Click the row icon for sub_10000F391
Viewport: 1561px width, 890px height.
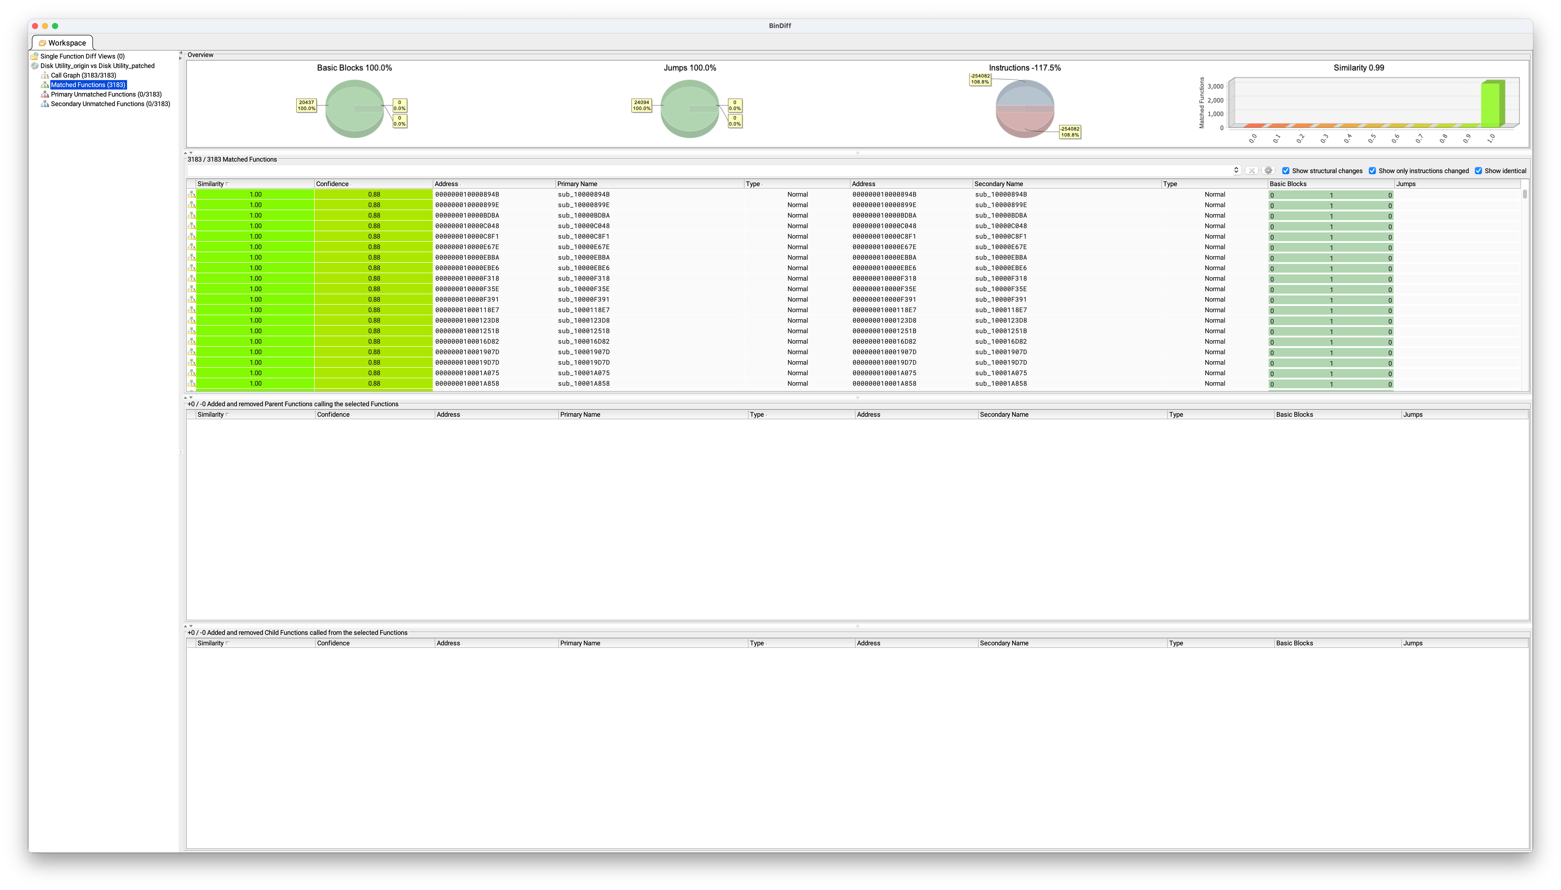(x=192, y=299)
